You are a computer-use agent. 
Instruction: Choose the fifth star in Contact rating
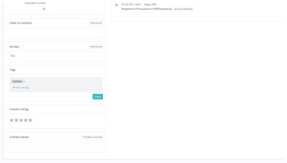30,120
